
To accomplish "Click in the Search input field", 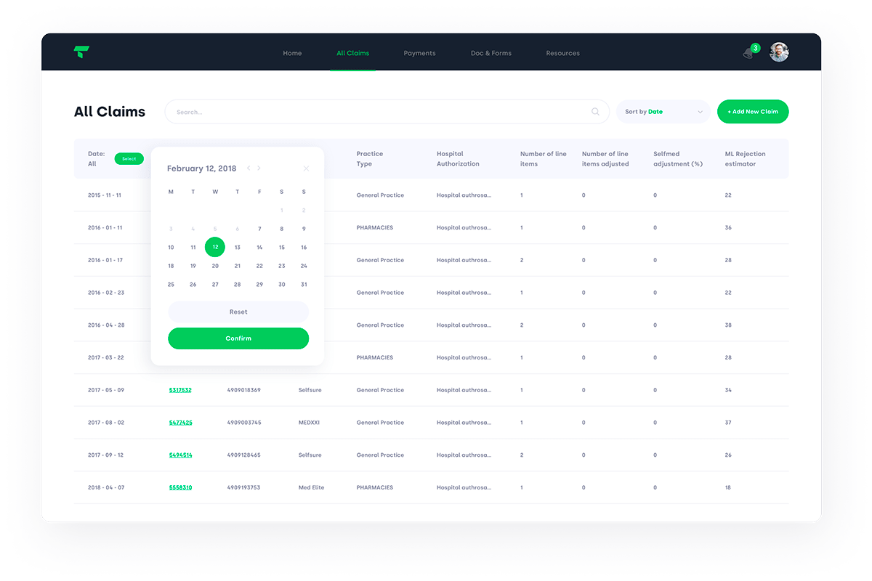I will pos(387,112).
